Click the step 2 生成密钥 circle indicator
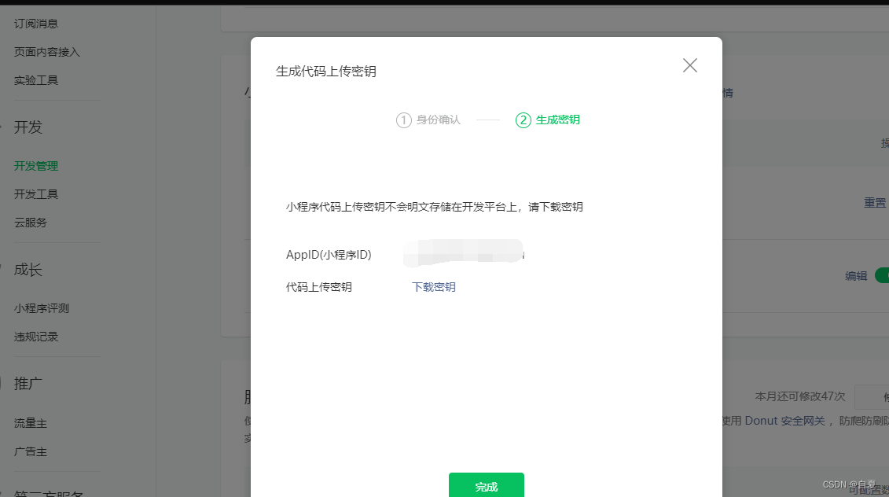Screen dimensions: 889x497 [x=523, y=120]
